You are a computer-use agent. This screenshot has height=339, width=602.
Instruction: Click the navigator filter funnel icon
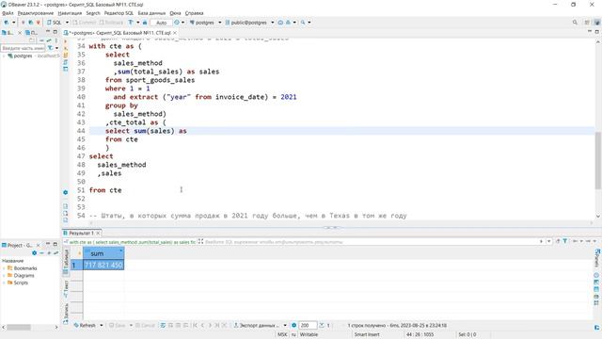[50, 48]
